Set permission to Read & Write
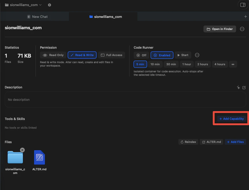249x190 pixels. [x=82, y=55]
